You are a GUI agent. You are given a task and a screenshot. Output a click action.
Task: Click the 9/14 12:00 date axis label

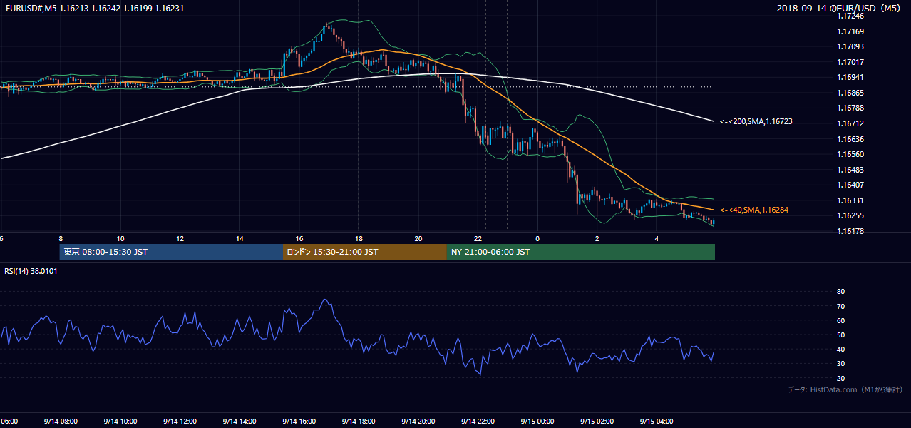[180, 421]
